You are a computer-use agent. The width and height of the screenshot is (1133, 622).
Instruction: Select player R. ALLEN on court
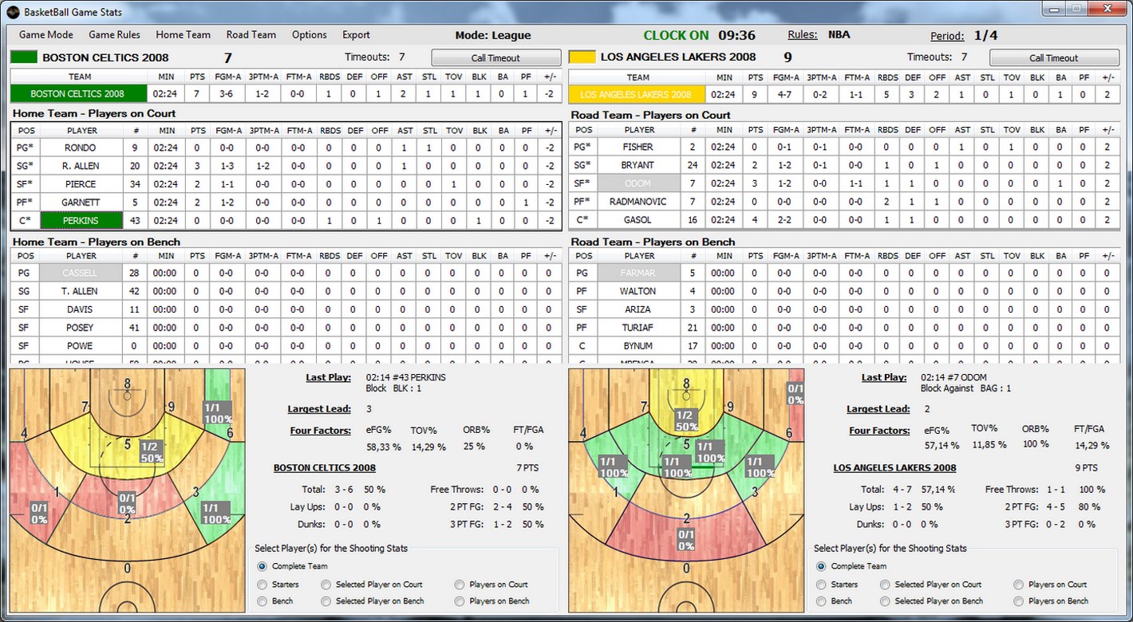pos(81,166)
